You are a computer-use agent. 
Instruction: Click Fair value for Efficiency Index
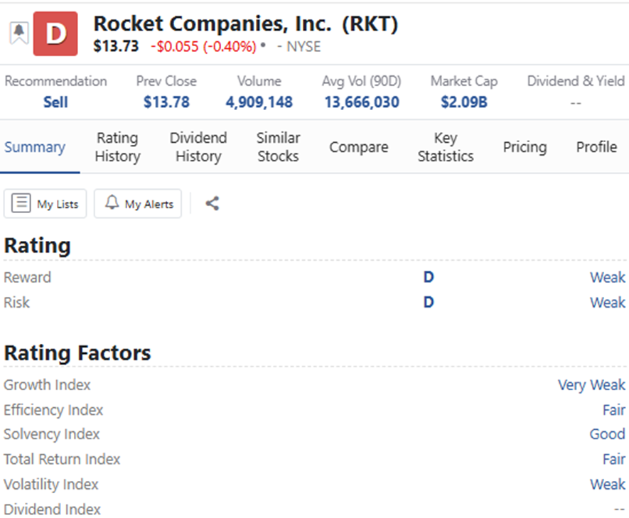point(614,410)
